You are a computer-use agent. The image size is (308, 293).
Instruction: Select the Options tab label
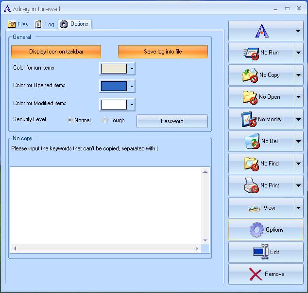(79, 24)
